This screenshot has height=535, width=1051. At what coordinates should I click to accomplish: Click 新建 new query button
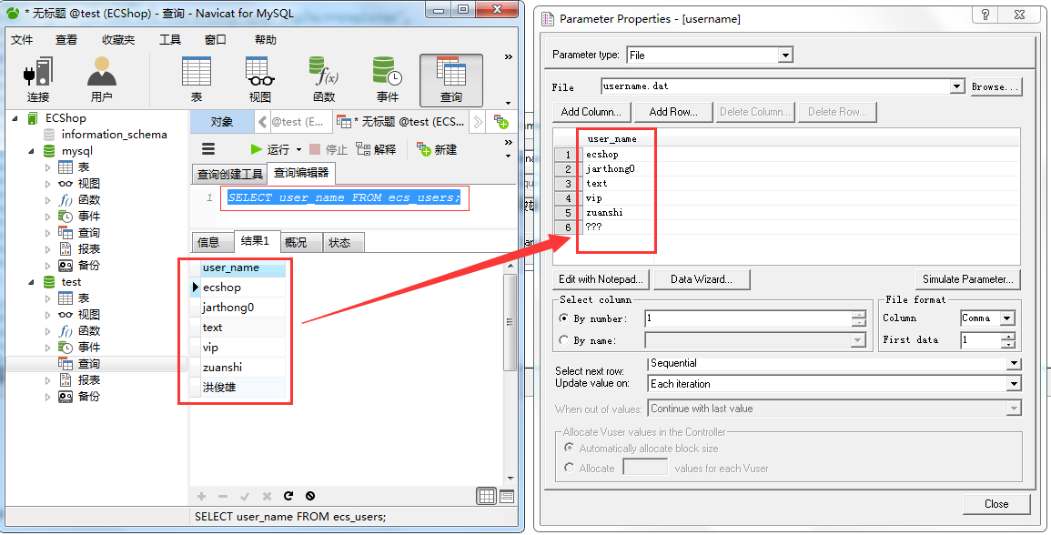437,149
